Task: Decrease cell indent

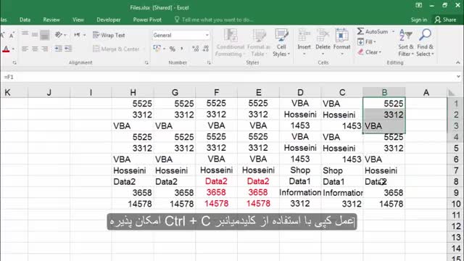Action: (x=58, y=49)
